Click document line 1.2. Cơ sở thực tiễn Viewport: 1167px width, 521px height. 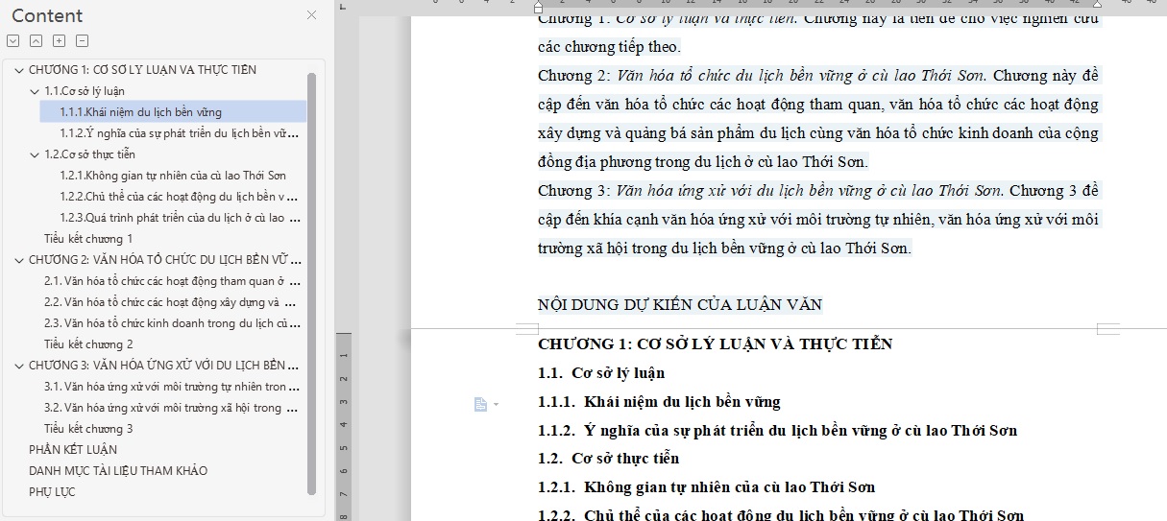click(x=608, y=459)
